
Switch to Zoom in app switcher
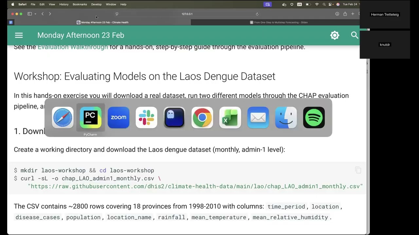[x=118, y=117]
